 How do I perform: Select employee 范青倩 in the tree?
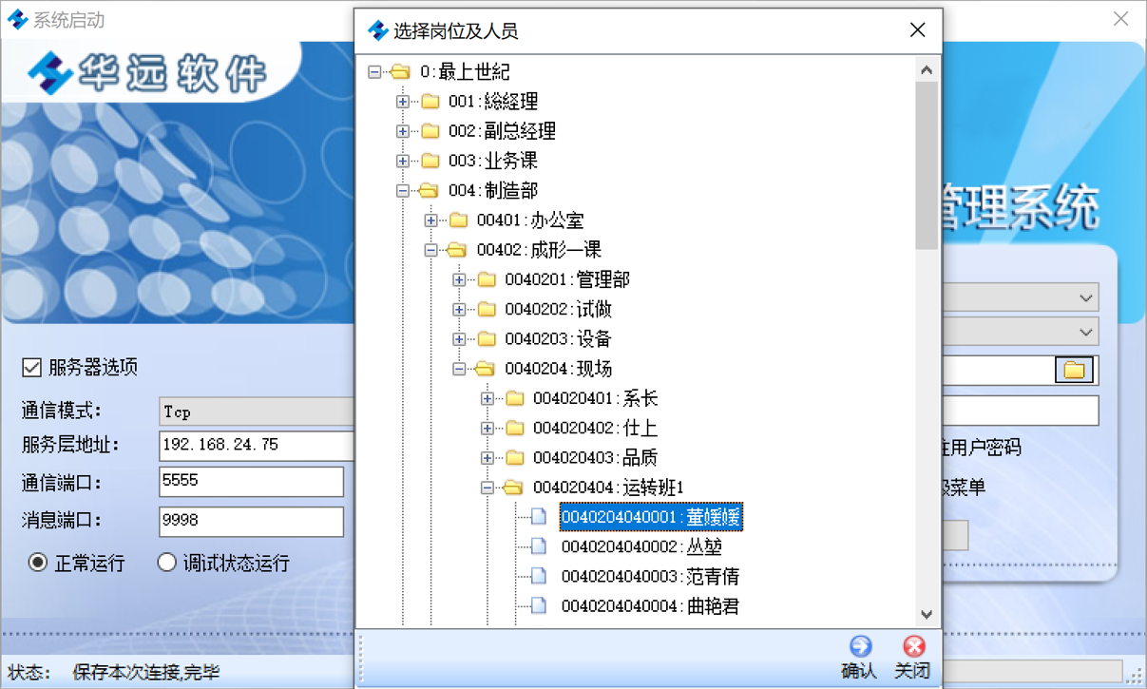(712, 577)
